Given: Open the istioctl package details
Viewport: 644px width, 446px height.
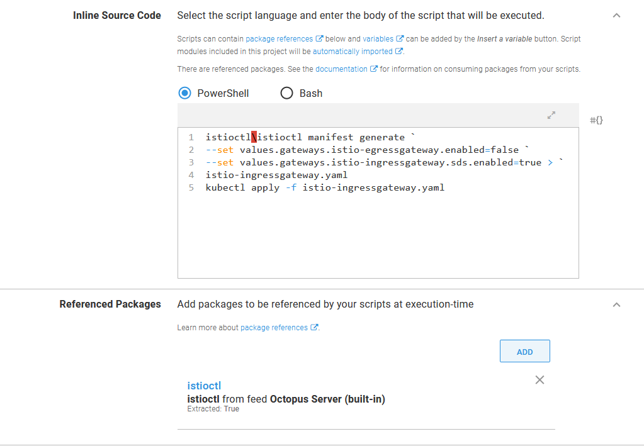Looking at the screenshot, I should (204, 386).
